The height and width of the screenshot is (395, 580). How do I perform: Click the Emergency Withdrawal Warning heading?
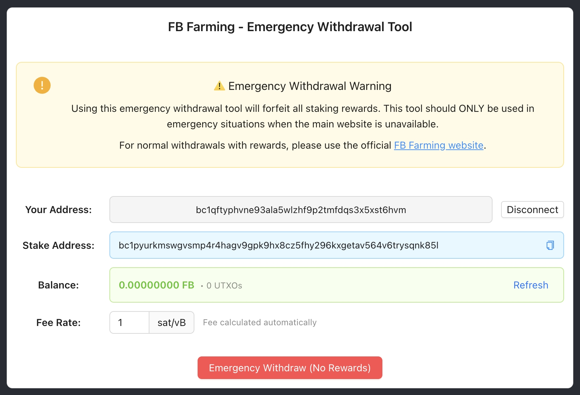click(x=309, y=86)
